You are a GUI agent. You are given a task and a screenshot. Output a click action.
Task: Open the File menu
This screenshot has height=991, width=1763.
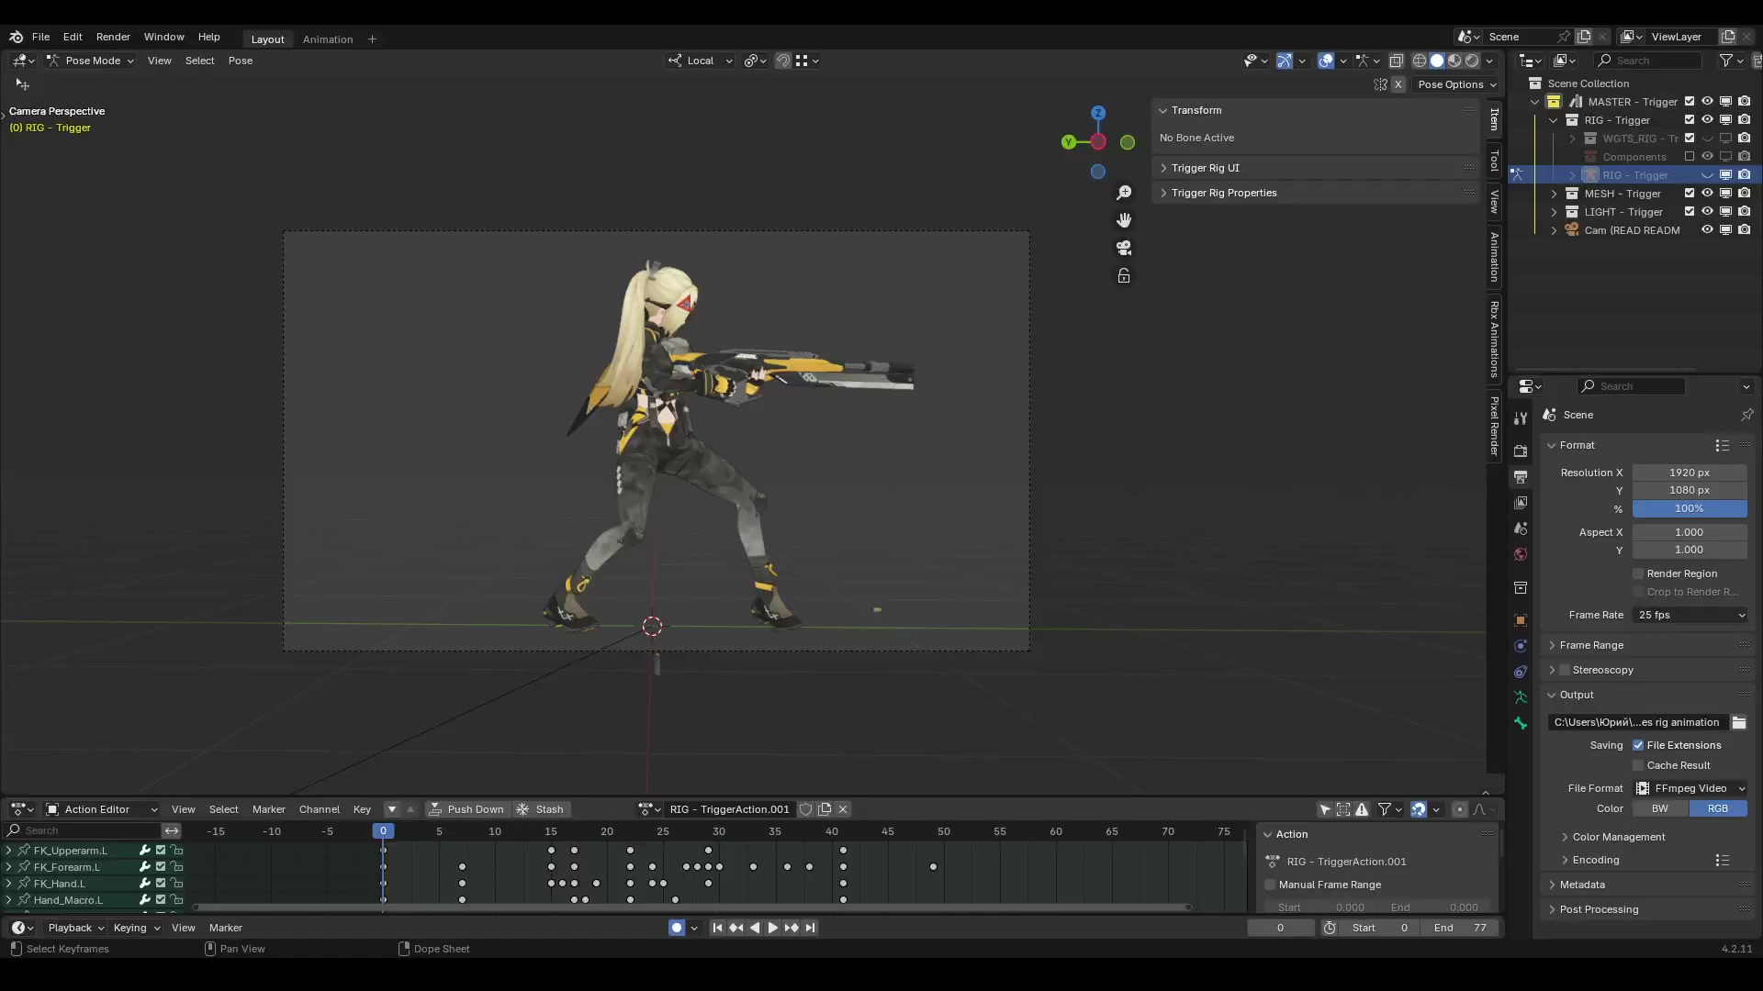[x=40, y=37]
